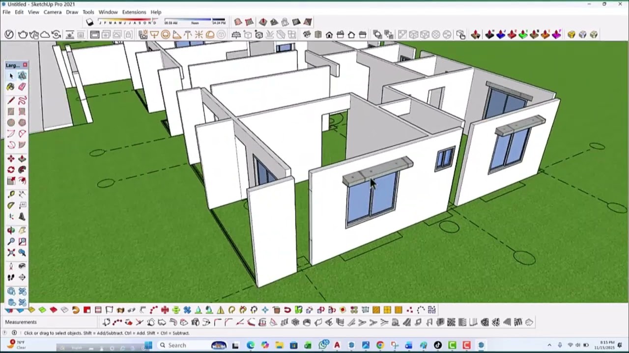Switch to Top view icon

pos(318,34)
